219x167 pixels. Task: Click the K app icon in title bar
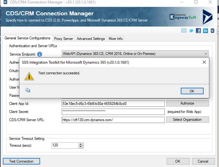point(5,2)
